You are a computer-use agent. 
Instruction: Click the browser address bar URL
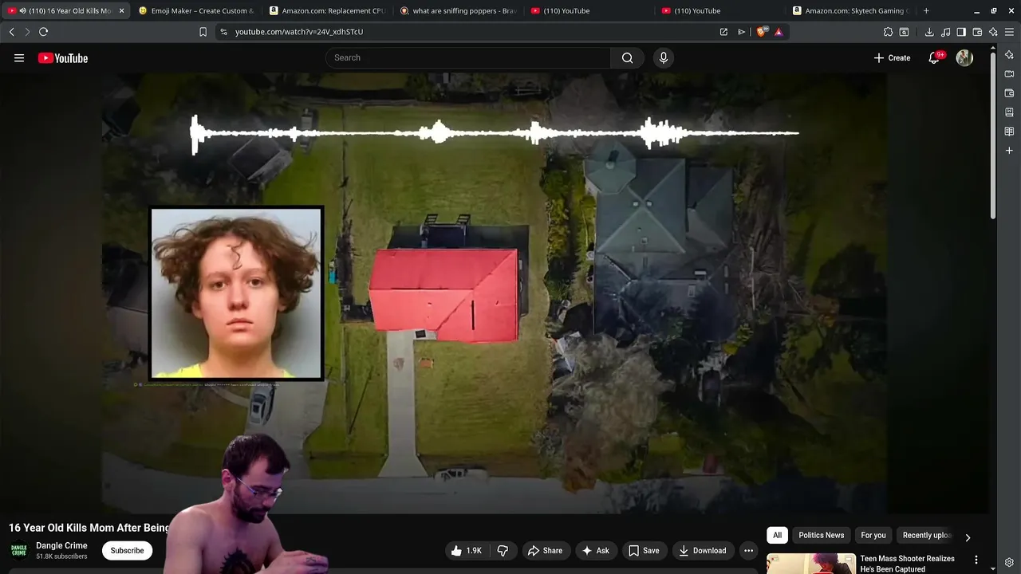tap(299, 32)
